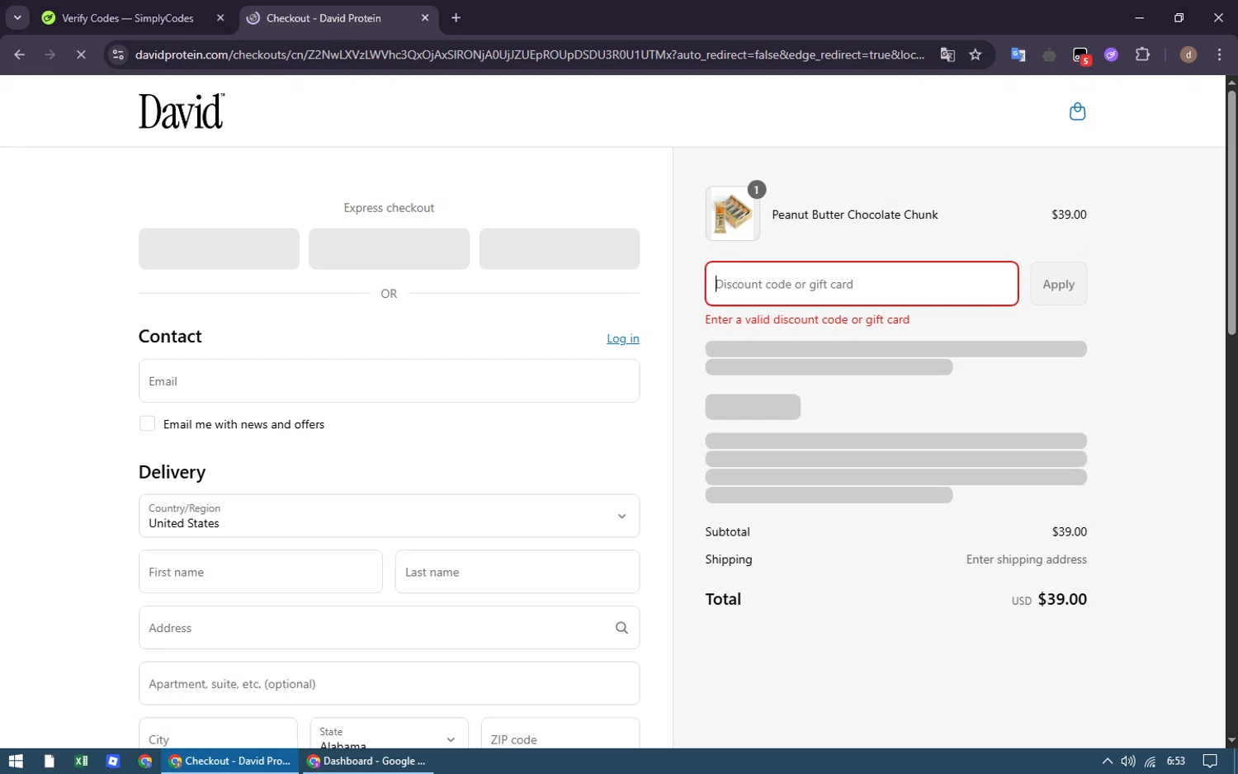Open the pinned Chrome taskbar icon
The width and height of the screenshot is (1238, 774).
pos(145,761)
